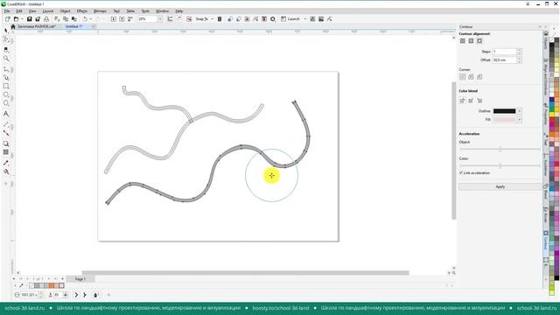Open the Properties docker side tab
560x315 pixels.
(546, 114)
